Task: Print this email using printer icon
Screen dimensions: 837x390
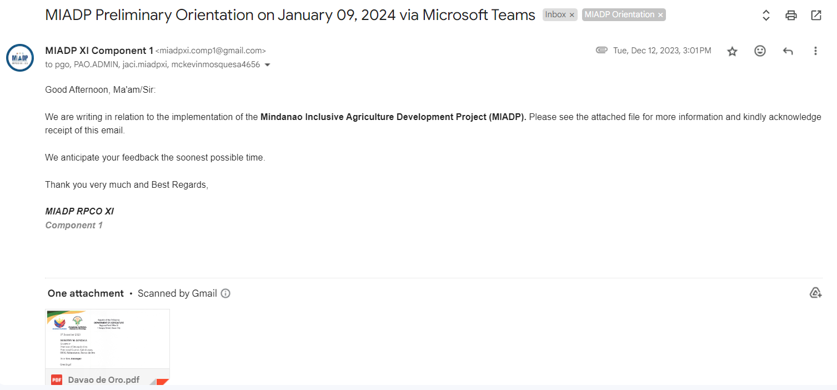Action: (x=791, y=16)
